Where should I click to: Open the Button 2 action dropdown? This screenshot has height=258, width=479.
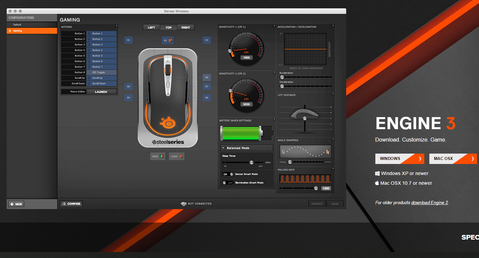(102, 39)
